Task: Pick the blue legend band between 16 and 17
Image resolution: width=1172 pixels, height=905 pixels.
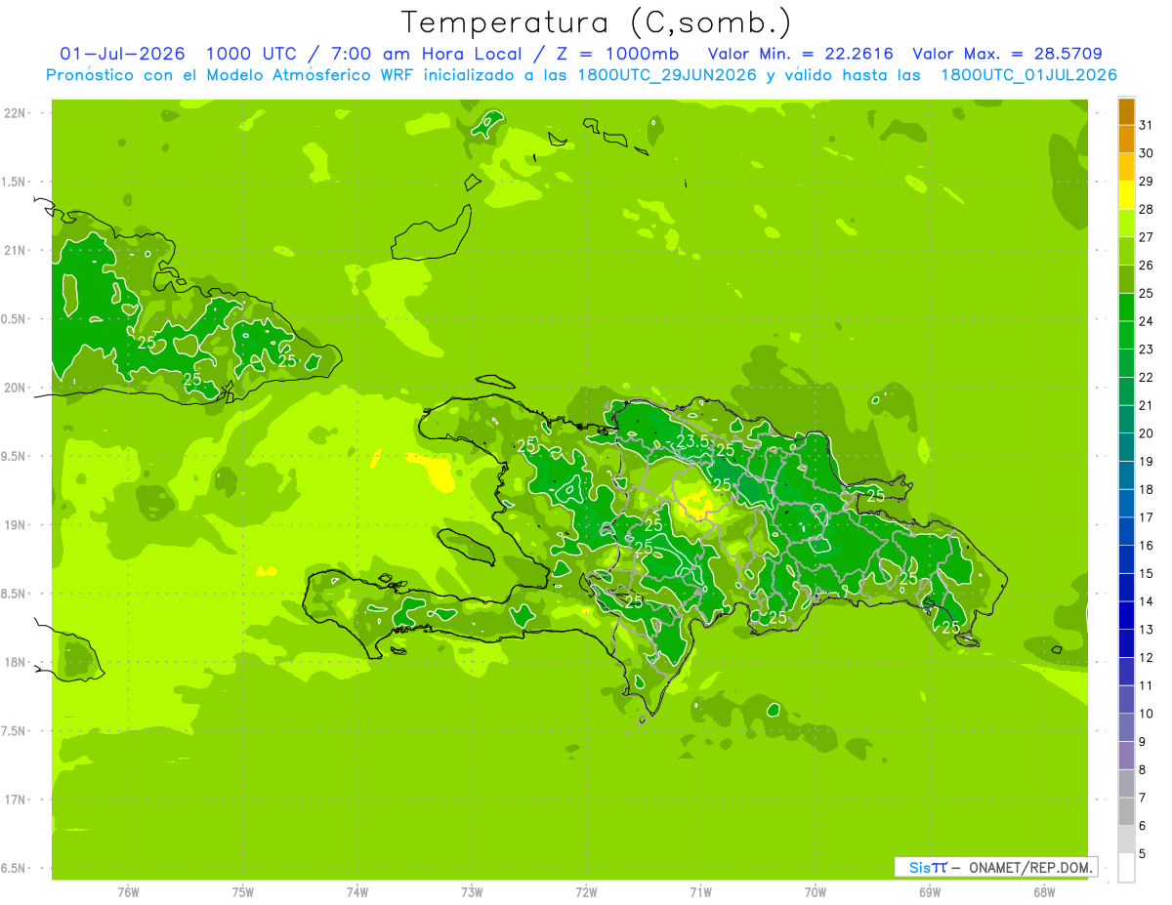Action: click(x=1126, y=531)
